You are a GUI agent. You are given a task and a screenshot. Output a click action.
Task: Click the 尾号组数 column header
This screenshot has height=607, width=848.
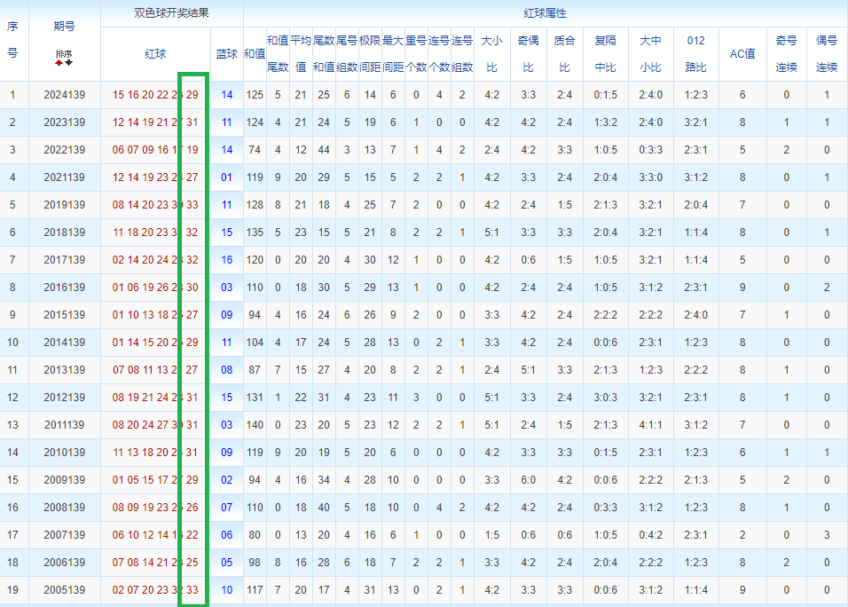(347, 54)
